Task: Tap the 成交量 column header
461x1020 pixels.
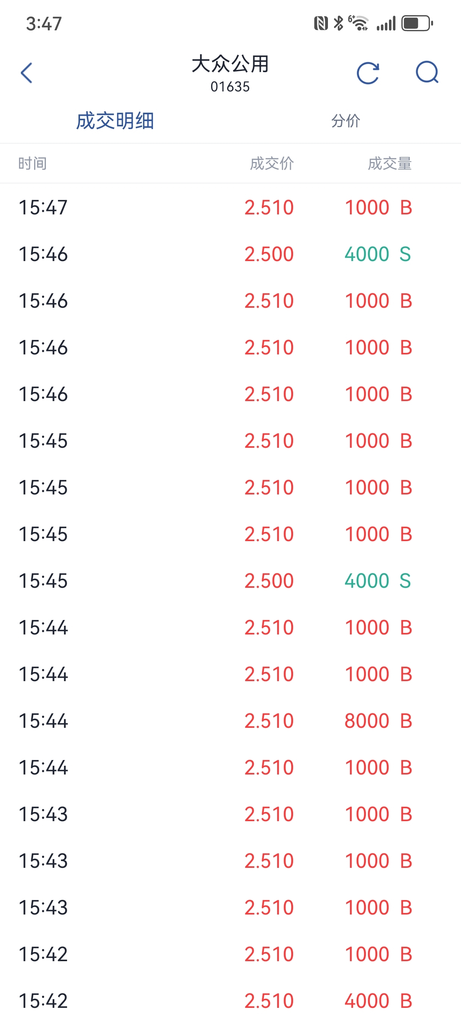Action: (390, 163)
